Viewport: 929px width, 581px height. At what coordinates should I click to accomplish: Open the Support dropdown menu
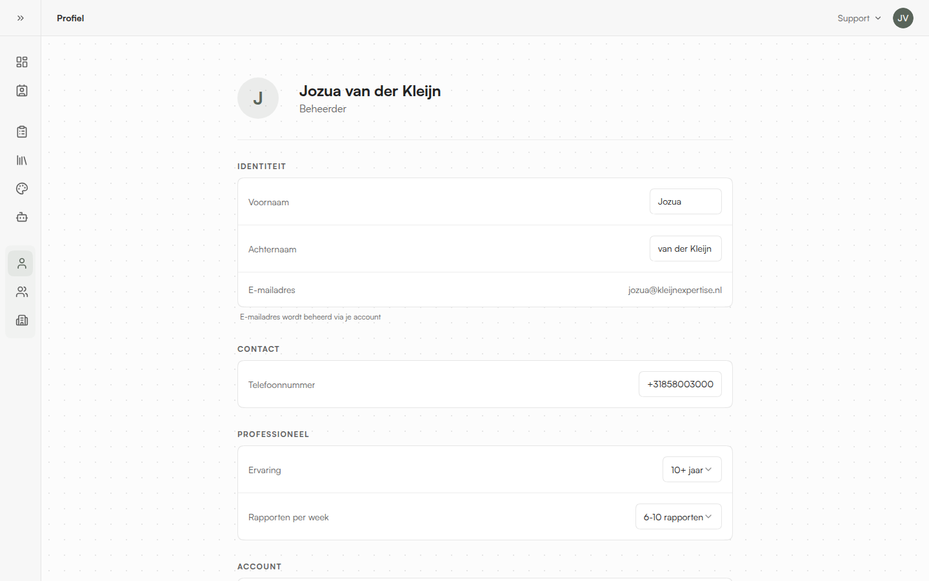[859, 18]
